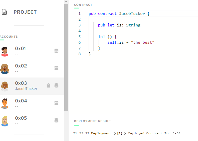Click the 0x01 account avatar

(5, 51)
